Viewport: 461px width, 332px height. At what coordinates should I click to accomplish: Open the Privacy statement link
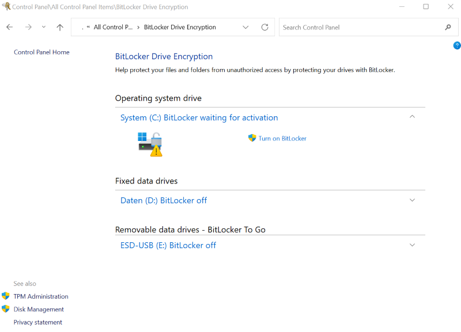pyautogui.click(x=37, y=322)
